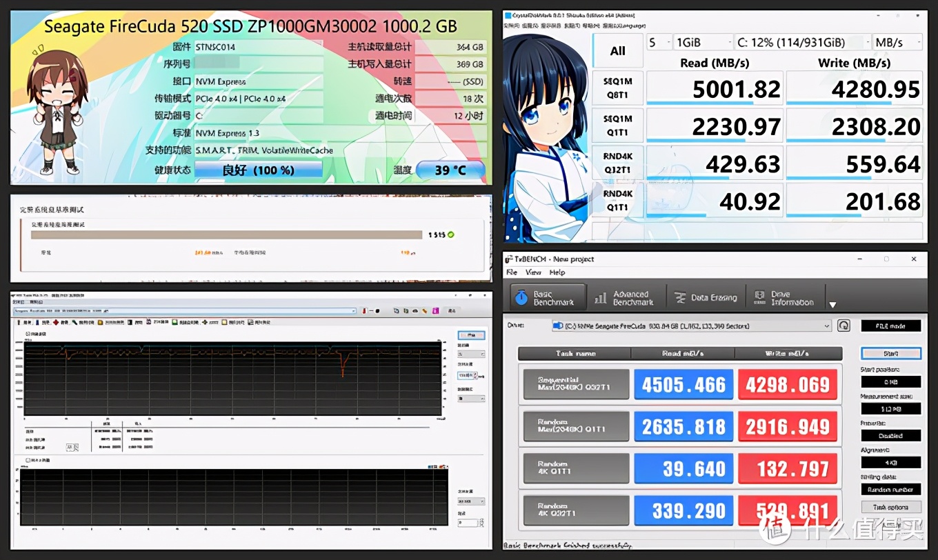The width and height of the screenshot is (938, 560).
Task: Open the Data Erasing tool icon
Action: tap(679, 297)
